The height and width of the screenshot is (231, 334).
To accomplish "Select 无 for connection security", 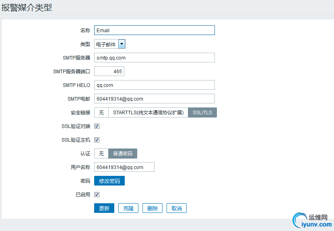I will click(101, 112).
